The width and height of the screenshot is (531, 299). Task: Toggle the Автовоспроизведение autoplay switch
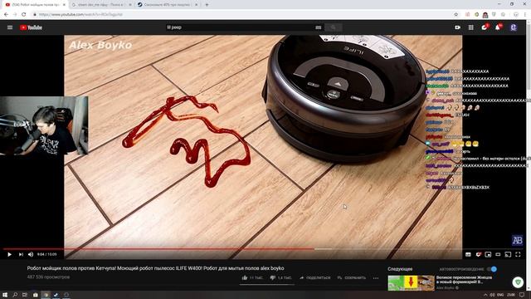coord(492,269)
